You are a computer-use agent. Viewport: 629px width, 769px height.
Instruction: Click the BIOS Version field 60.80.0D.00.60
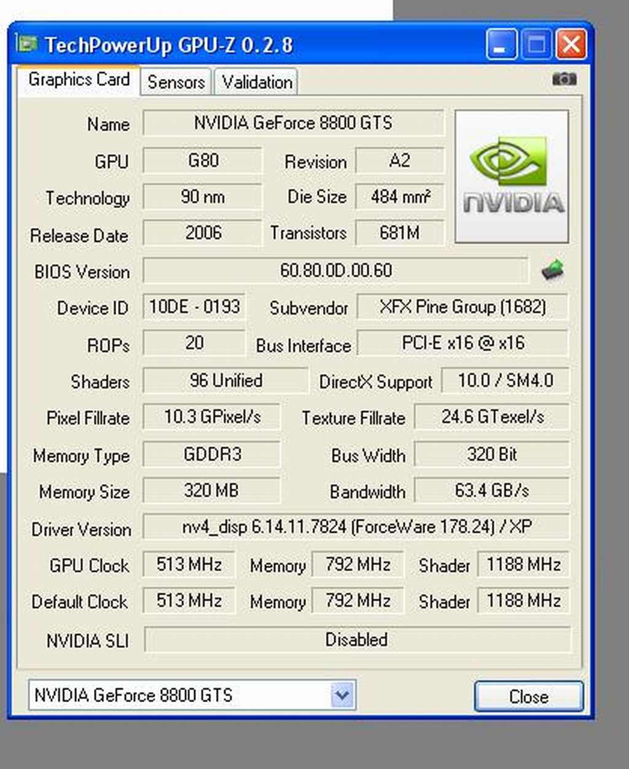pyautogui.click(x=335, y=270)
